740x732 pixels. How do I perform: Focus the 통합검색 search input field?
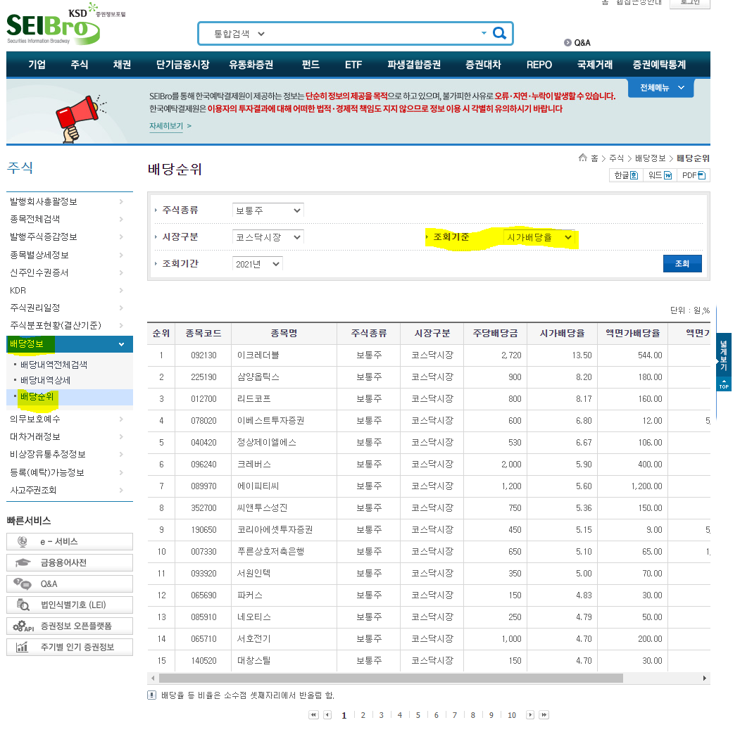(373, 34)
